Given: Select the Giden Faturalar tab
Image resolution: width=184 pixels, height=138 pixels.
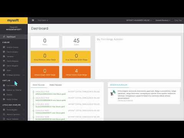Looking at the screenshot, I should click(56, 85).
